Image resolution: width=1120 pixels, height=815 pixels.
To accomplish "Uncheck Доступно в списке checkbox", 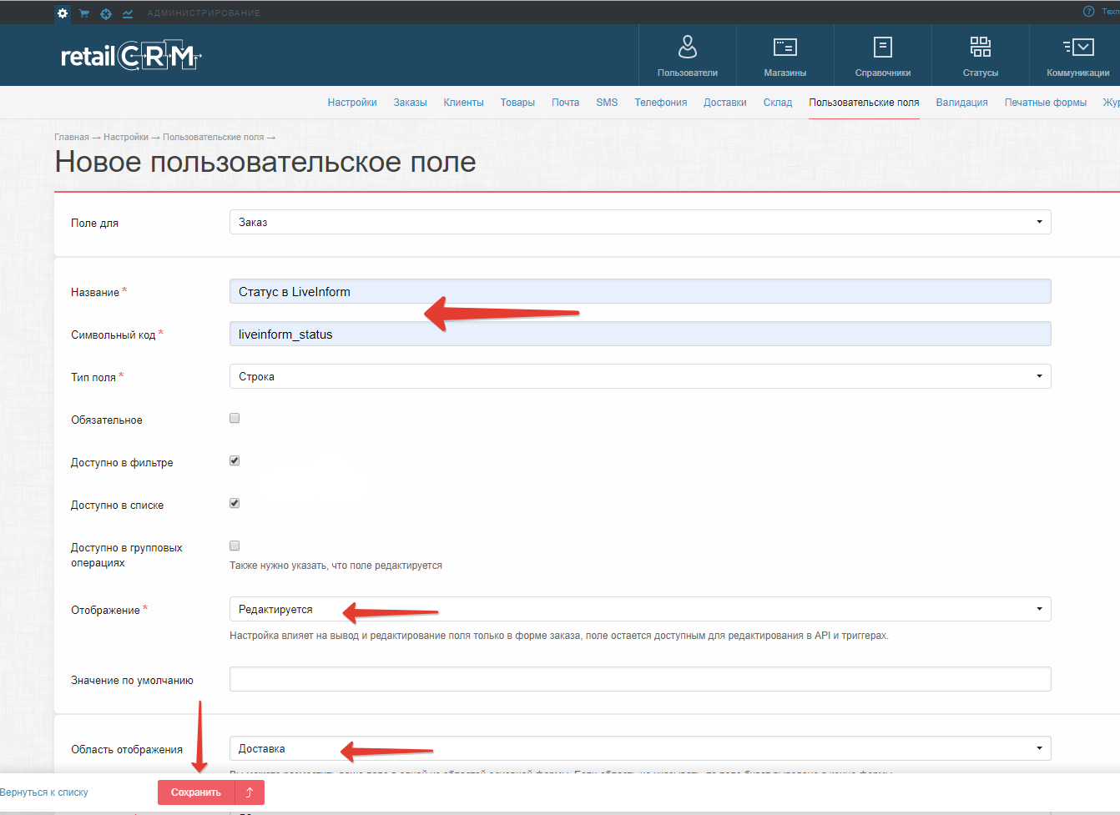I will pyautogui.click(x=235, y=503).
